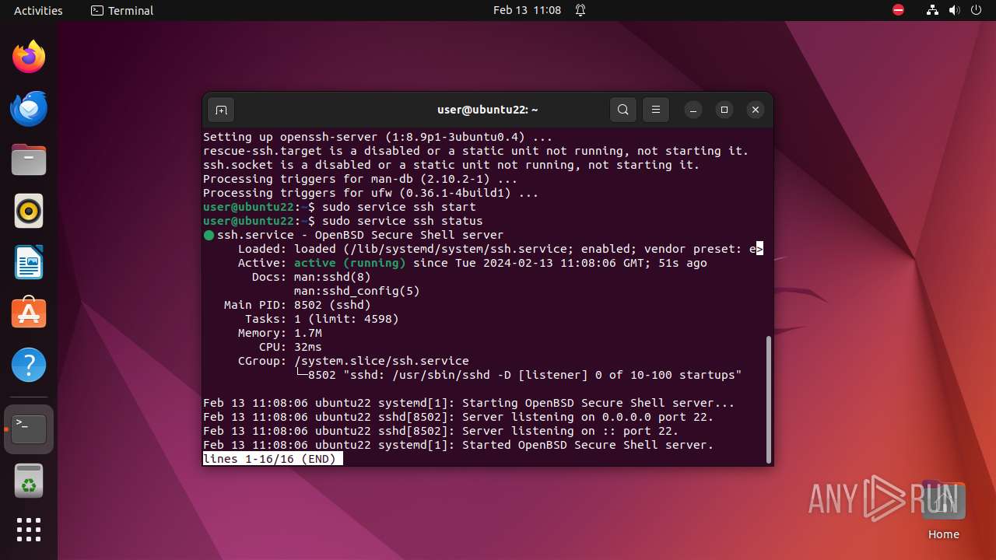Open the Activities overview
The image size is (996, 560).
pos(38,10)
